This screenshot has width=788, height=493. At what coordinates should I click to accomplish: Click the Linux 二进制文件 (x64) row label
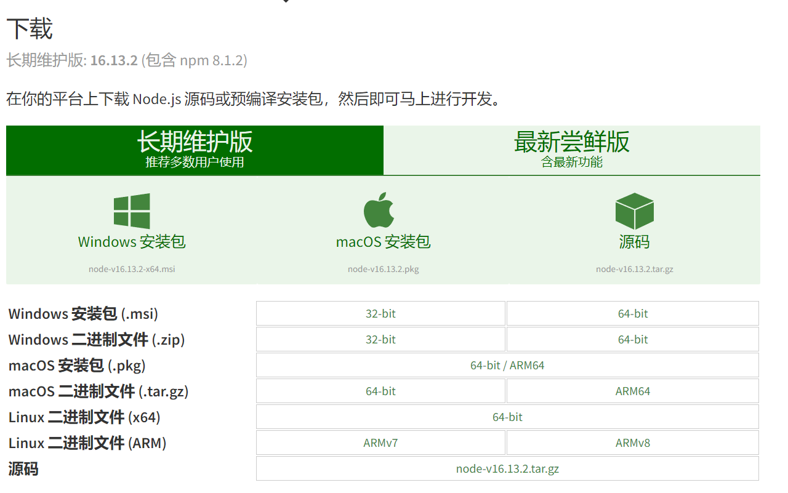[84, 417]
